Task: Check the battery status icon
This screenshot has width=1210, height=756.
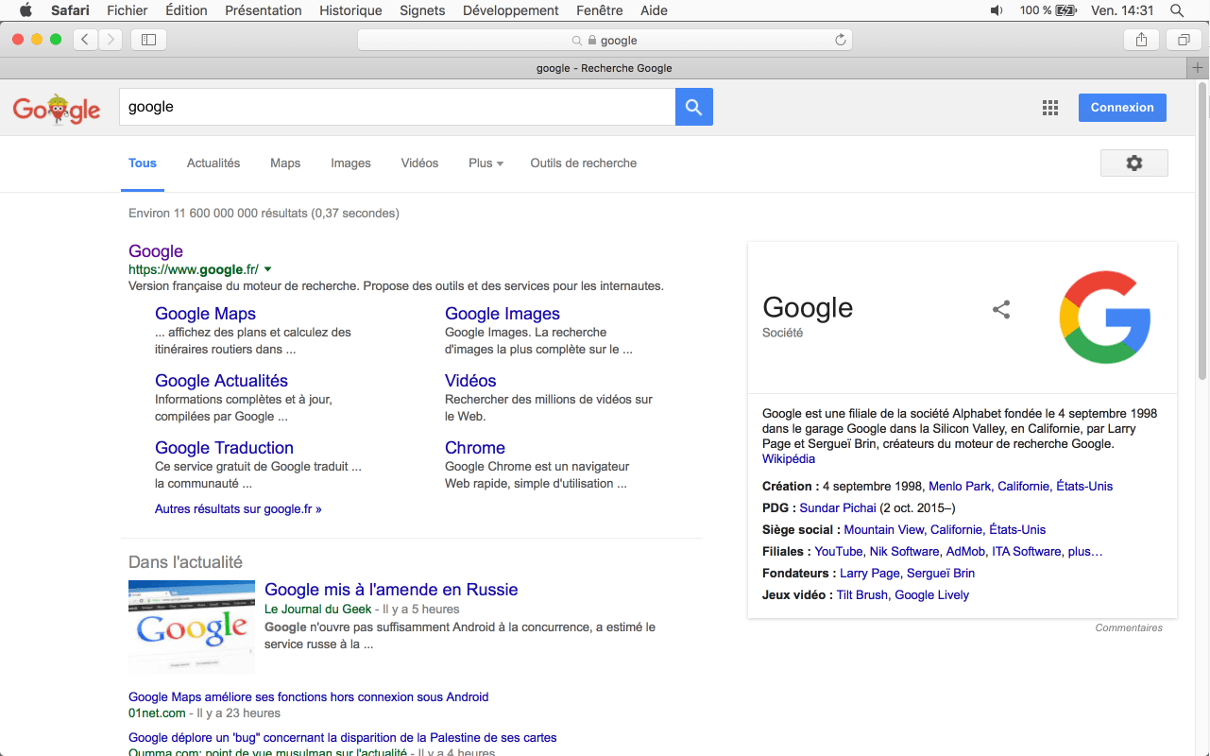Action: 1066,10
